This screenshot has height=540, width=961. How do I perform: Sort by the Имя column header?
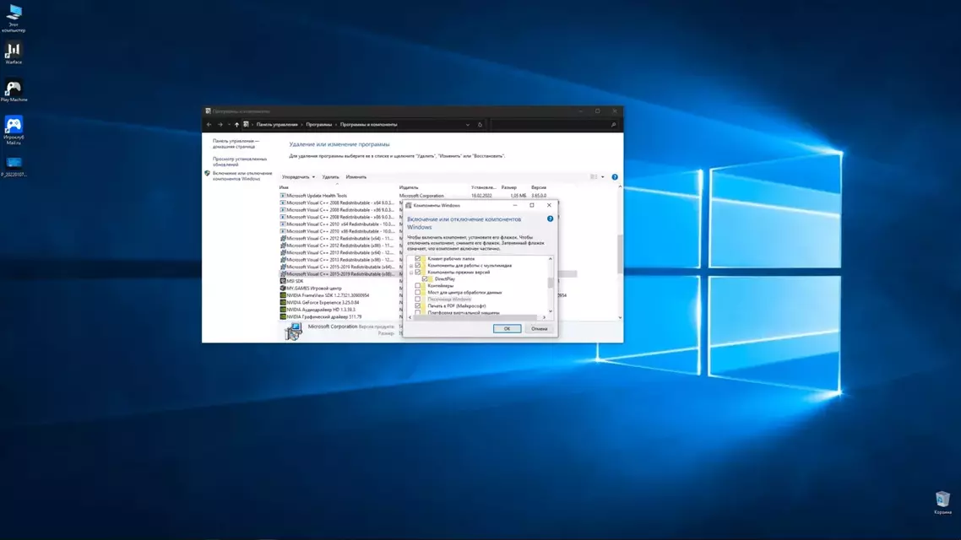coord(284,187)
